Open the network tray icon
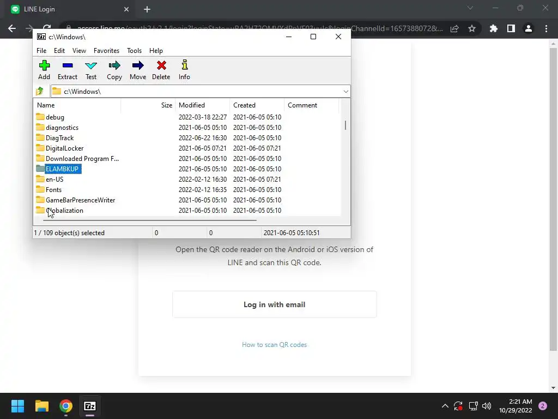Viewport: 558px width, 419px height. tap(473, 406)
